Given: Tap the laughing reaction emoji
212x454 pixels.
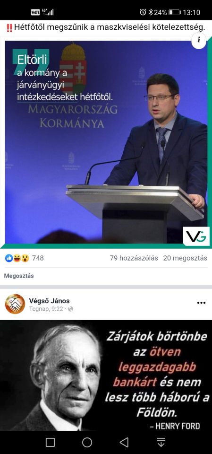Looking at the screenshot, I should pos(17,258).
